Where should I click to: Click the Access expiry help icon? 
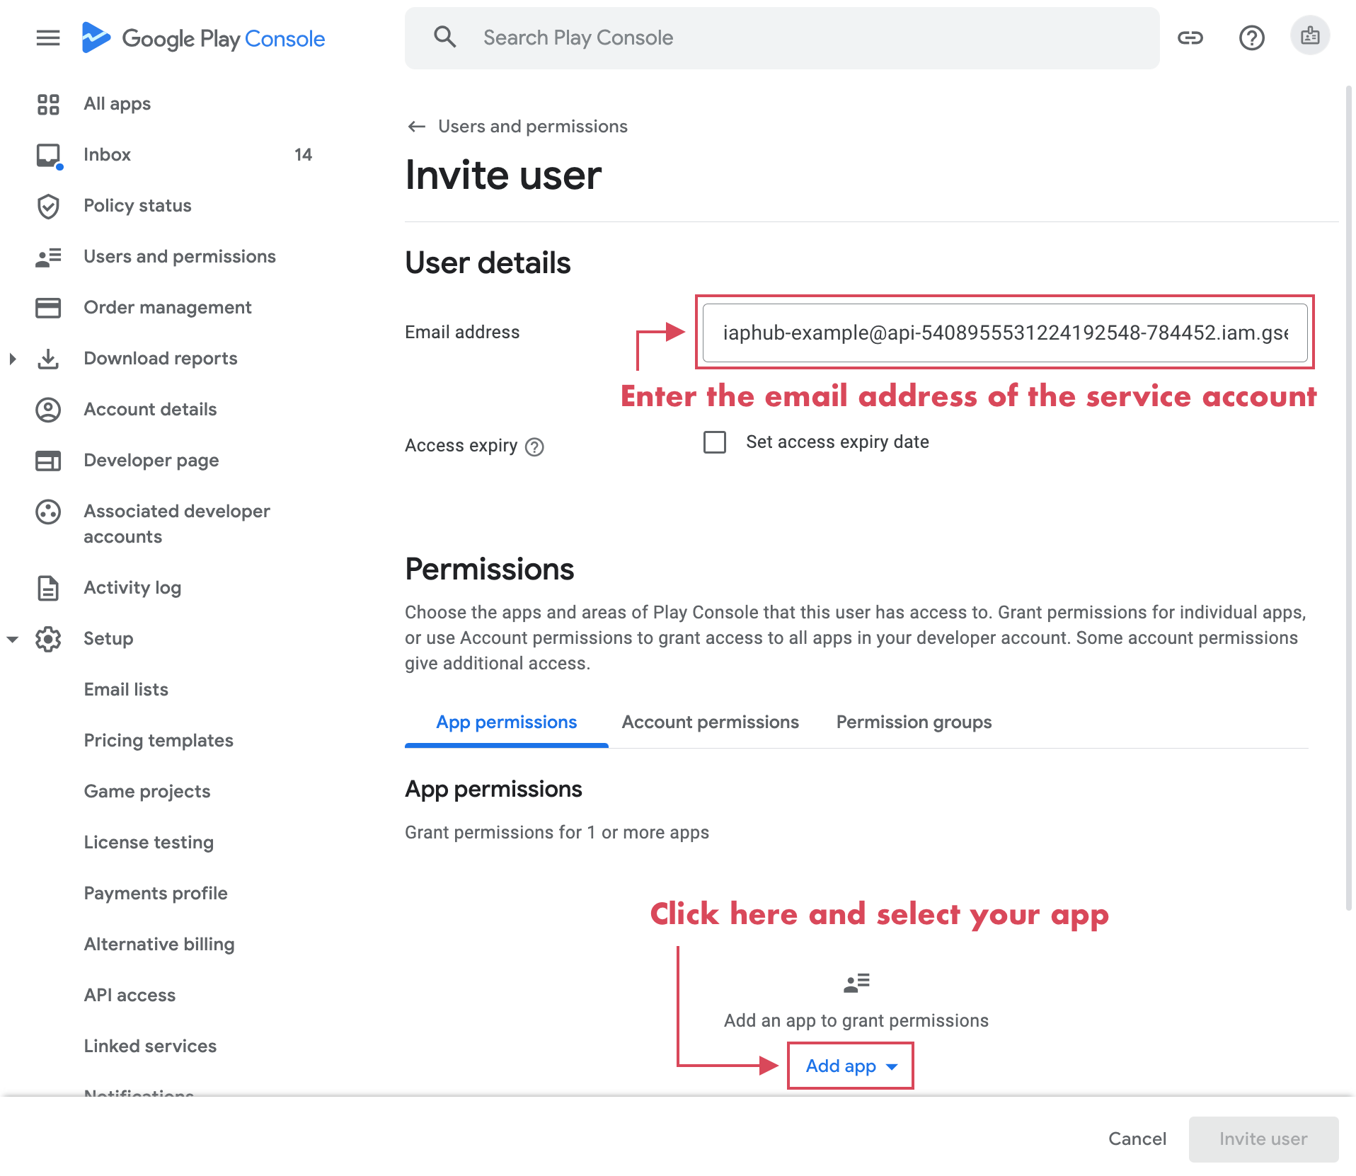535,447
